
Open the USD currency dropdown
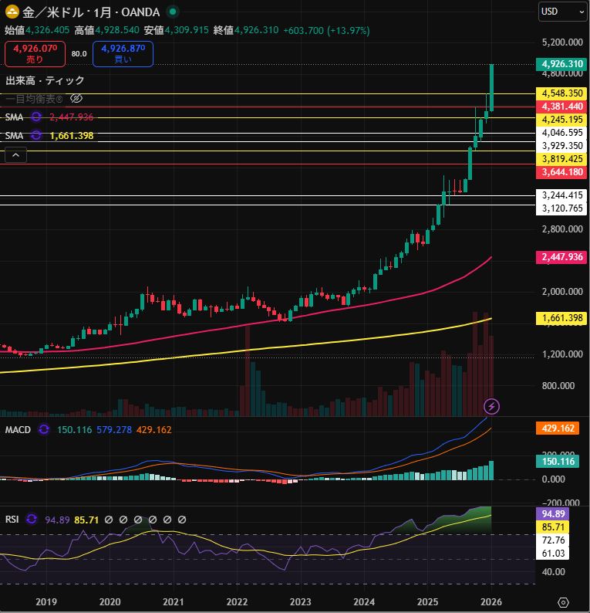(x=563, y=12)
